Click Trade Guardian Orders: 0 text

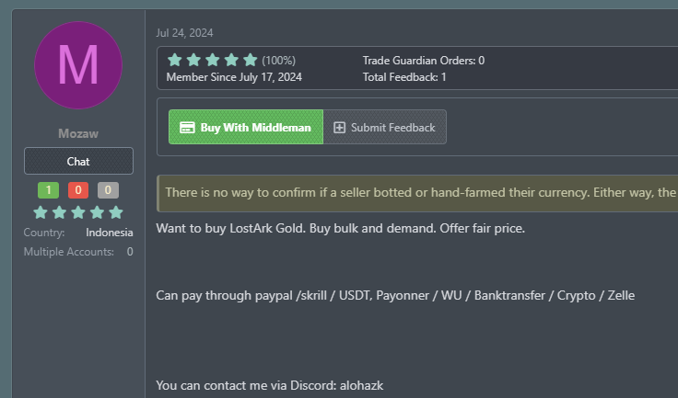point(424,61)
